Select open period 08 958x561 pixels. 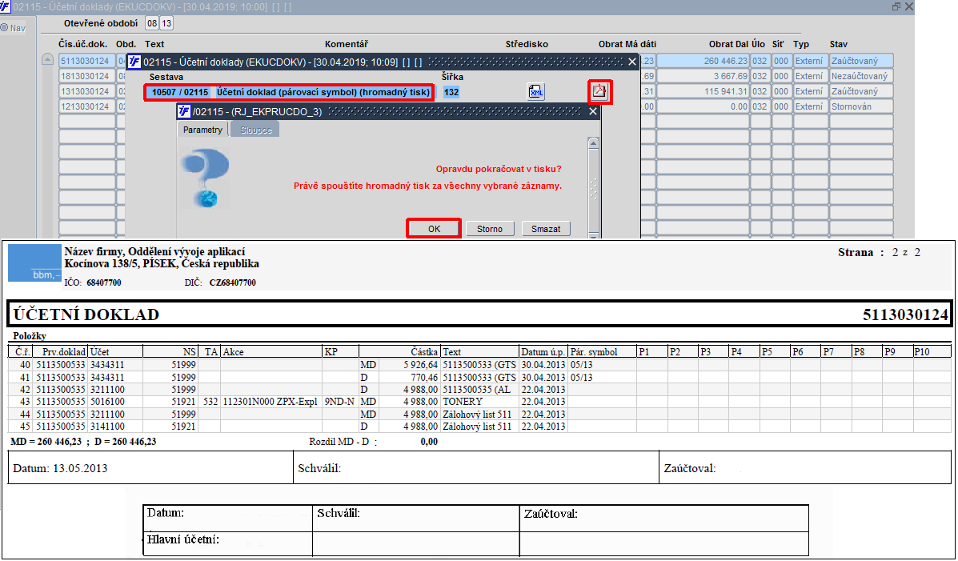pos(151,23)
